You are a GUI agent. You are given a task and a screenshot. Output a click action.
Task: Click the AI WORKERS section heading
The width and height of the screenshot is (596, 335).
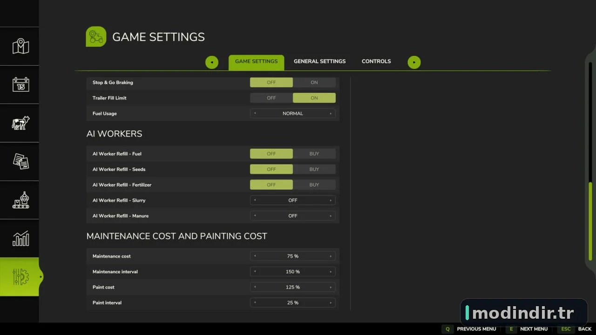(114, 134)
